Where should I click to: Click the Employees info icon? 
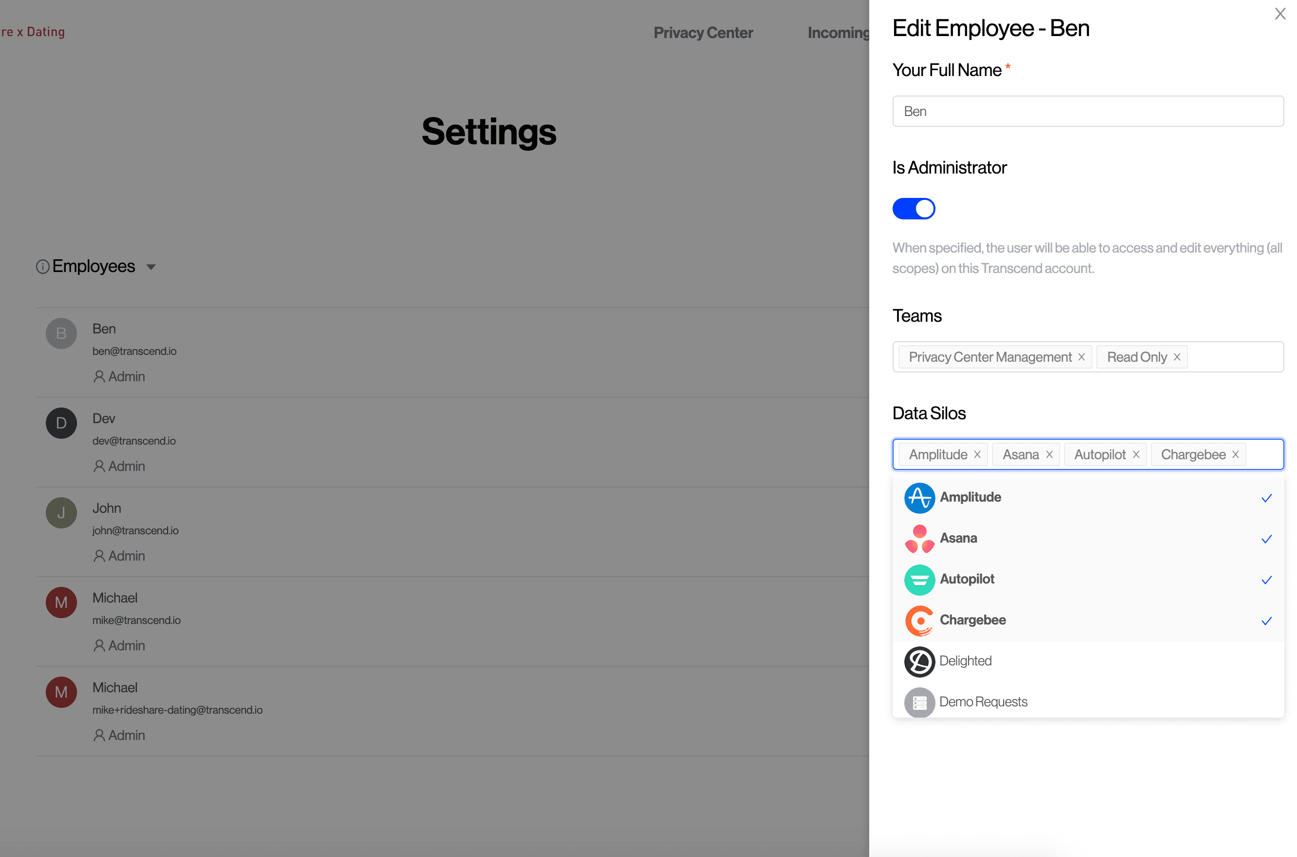(42, 267)
